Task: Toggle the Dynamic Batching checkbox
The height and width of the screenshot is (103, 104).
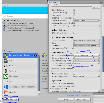Action: pos(74,13)
